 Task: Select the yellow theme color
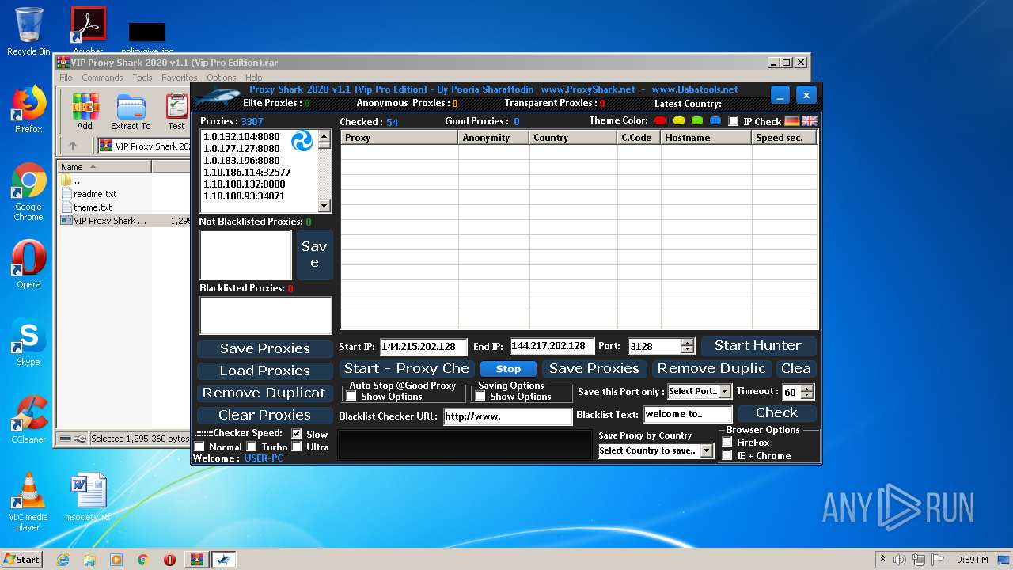pyautogui.click(x=679, y=121)
